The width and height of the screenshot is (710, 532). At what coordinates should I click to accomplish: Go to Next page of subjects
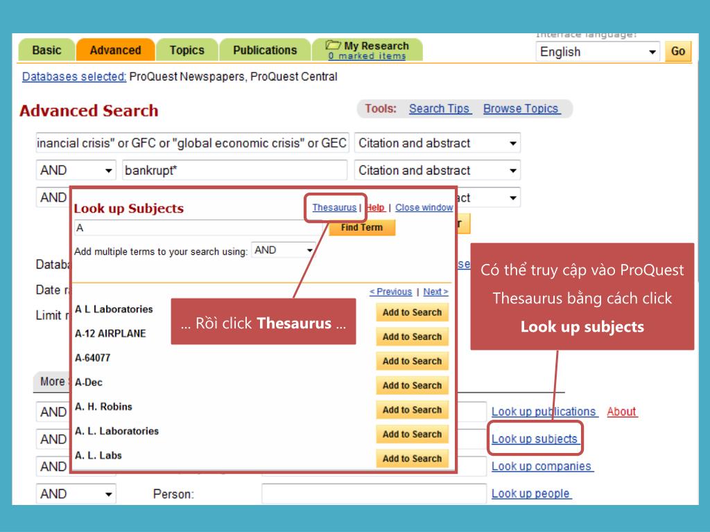point(435,292)
